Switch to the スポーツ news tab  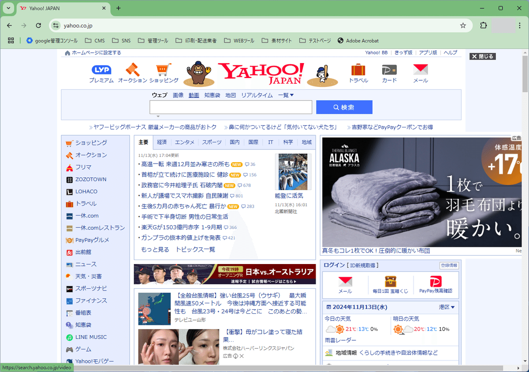(212, 142)
